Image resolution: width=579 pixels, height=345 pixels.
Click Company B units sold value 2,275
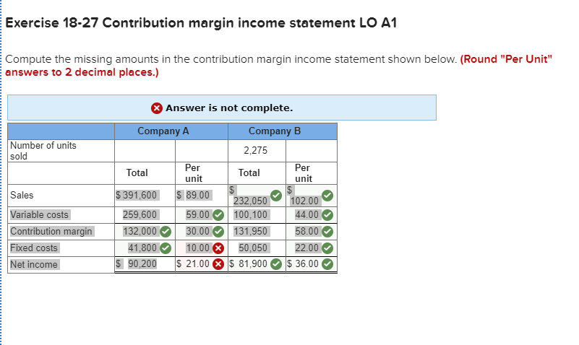click(x=256, y=150)
